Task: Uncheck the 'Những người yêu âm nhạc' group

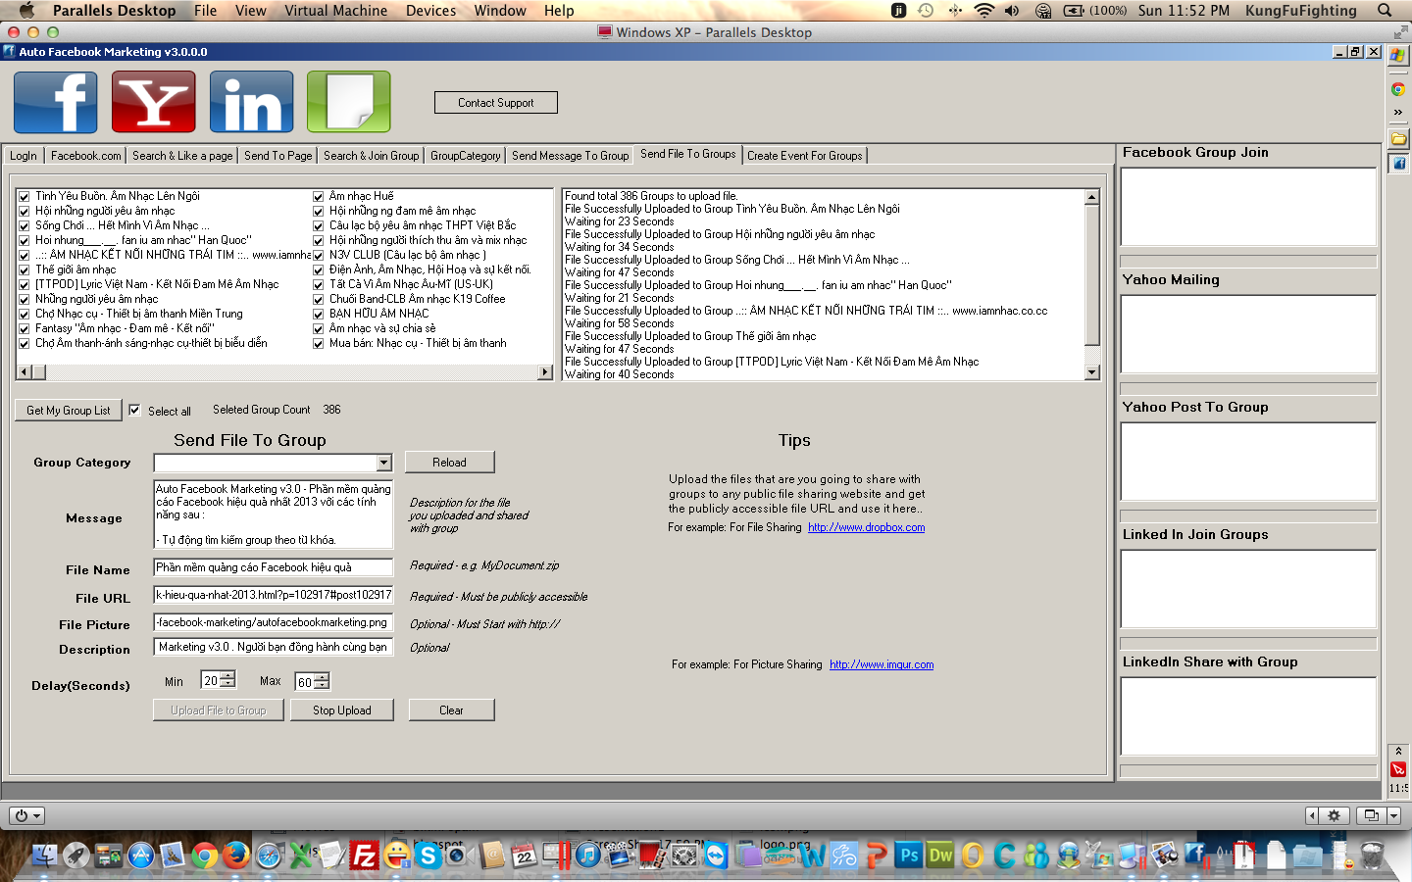Action: (25, 300)
